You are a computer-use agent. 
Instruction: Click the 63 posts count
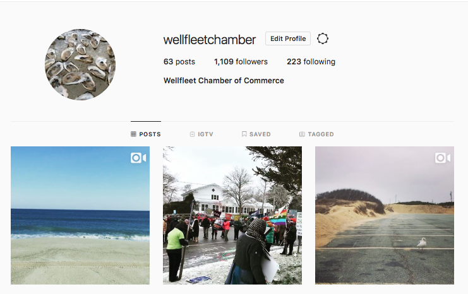[179, 62]
